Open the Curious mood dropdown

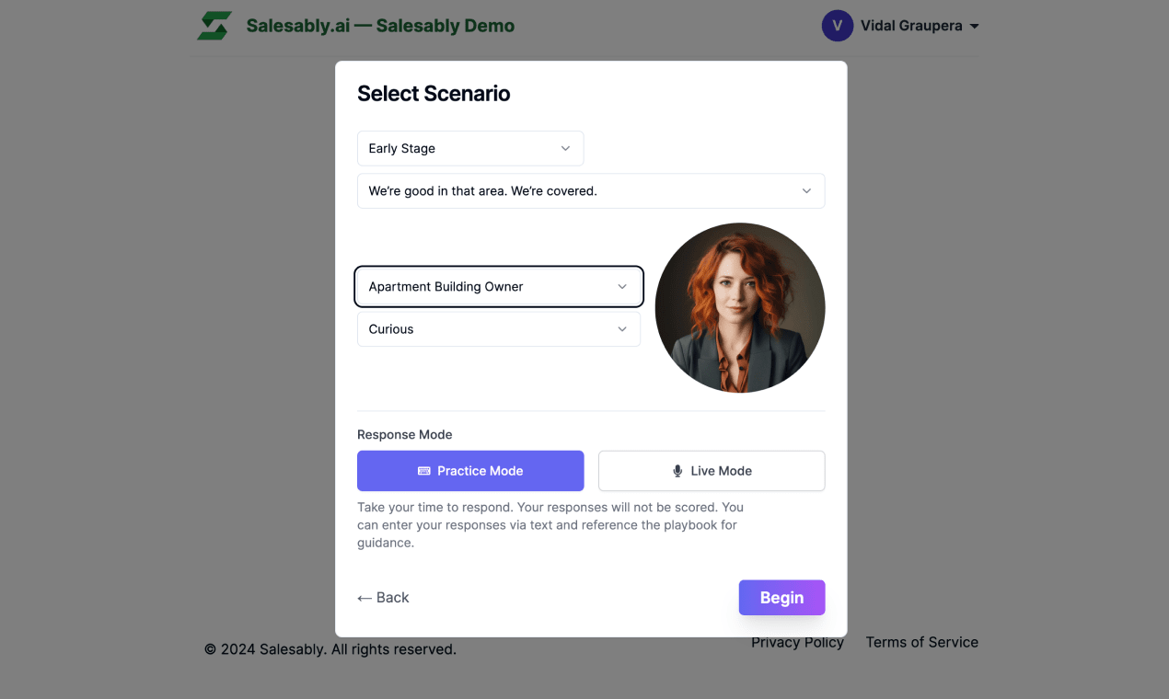point(498,329)
